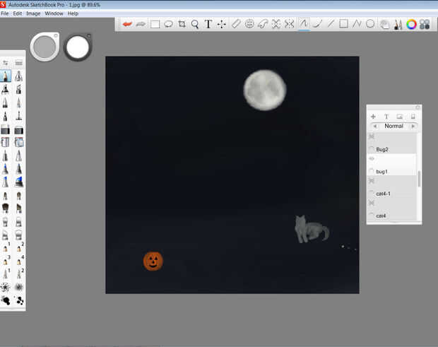Select the Lasso selection tool
Image resolution: width=438 pixels, height=347 pixels.
[x=168, y=24]
